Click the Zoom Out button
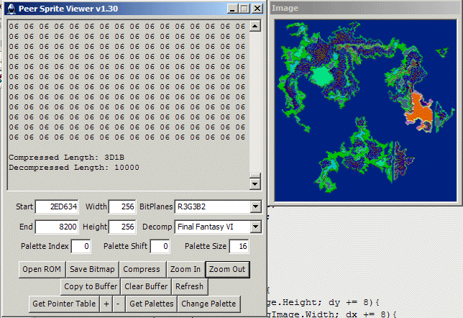 pos(227,269)
